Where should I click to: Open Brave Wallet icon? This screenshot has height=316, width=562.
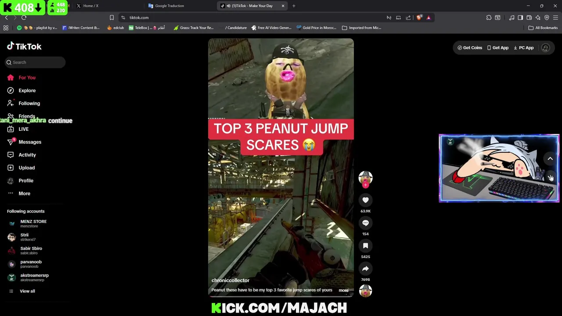[x=529, y=18]
